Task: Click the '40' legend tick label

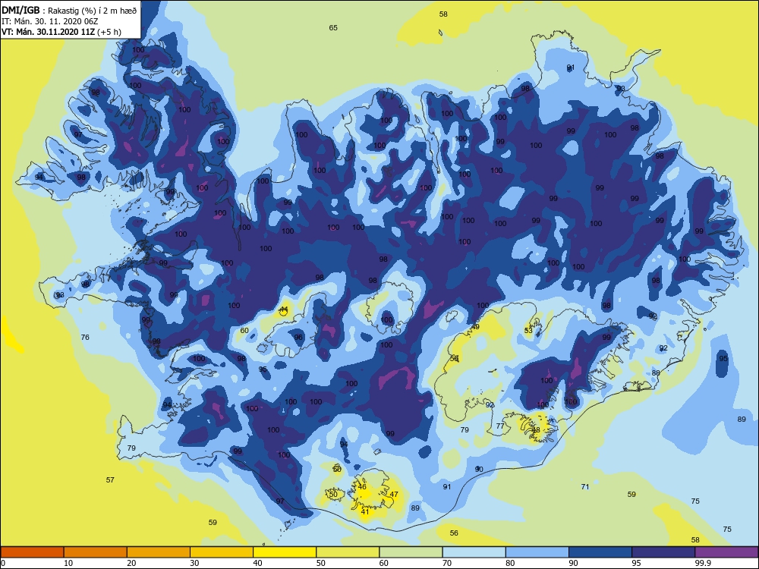Action: 258,563
